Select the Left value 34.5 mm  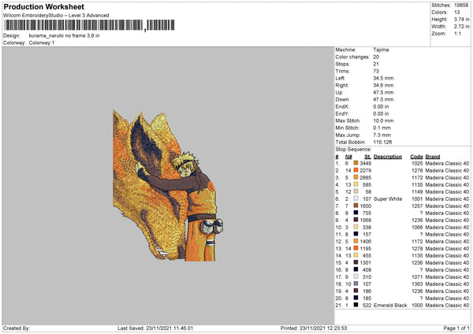pos(383,78)
